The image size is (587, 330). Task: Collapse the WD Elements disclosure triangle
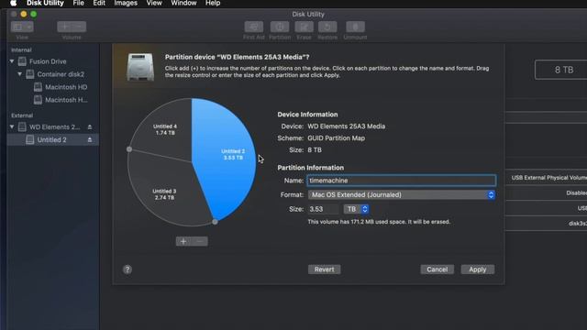point(12,126)
